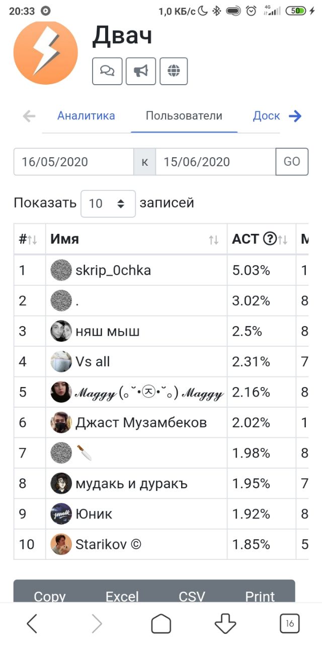Image resolution: width=322 pixels, height=645 pixels.
Task: Click the left arrow tab scroller
Action: pos(29,116)
